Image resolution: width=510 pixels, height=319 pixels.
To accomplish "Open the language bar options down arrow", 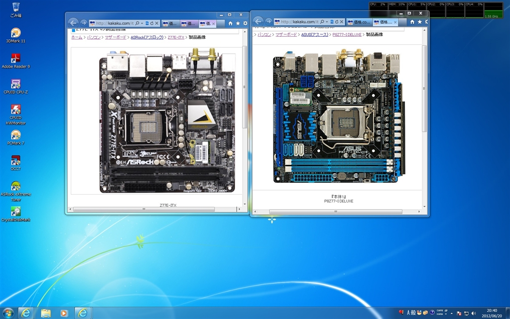I will 446,314.
